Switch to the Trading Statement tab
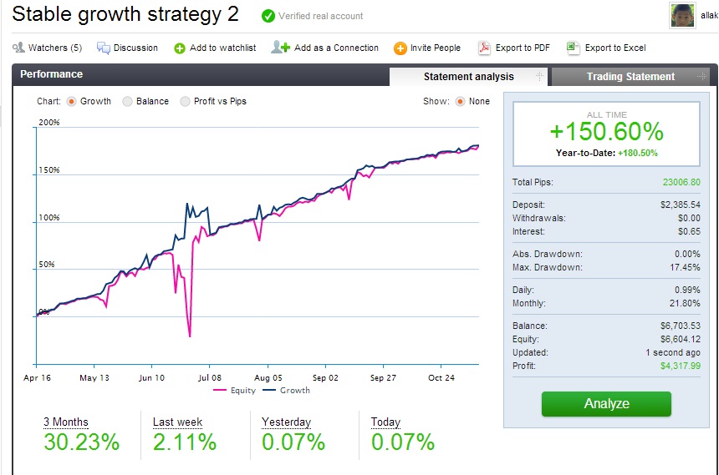Image resolution: width=719 pixels, height=475 pixels. point(630,77)
